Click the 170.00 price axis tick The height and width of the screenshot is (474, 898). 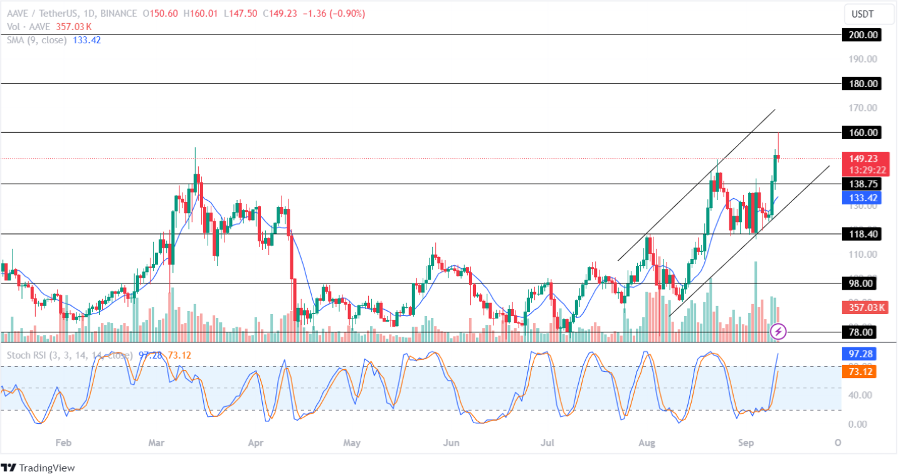(864, 108)
